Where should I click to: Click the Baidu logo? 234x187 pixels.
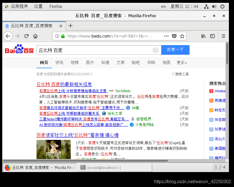pos(19,49)
